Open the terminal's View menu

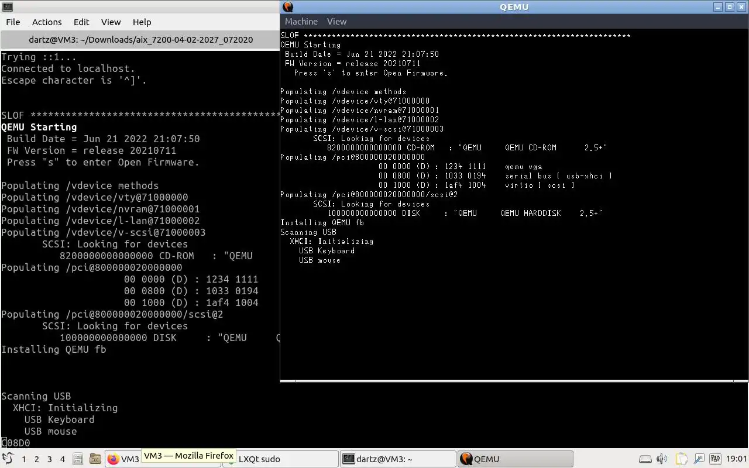tap(111, 22)
